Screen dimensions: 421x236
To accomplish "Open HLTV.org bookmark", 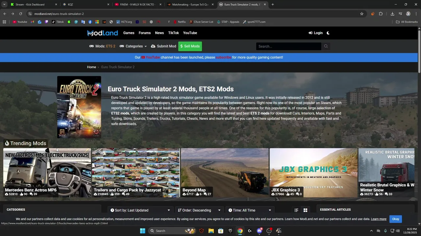I will pos(124,22).
